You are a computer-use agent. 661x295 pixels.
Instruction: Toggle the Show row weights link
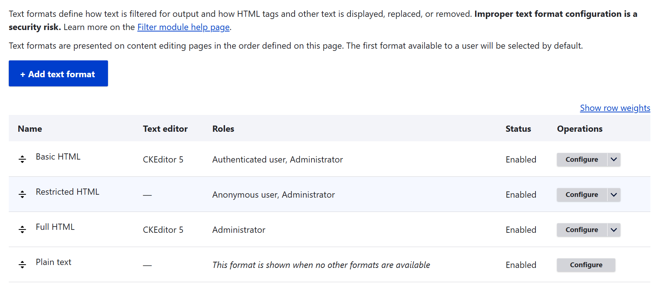(x=615, y=108)
